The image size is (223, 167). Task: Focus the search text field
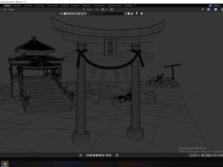pyautogui.click(x=107, y=13)
